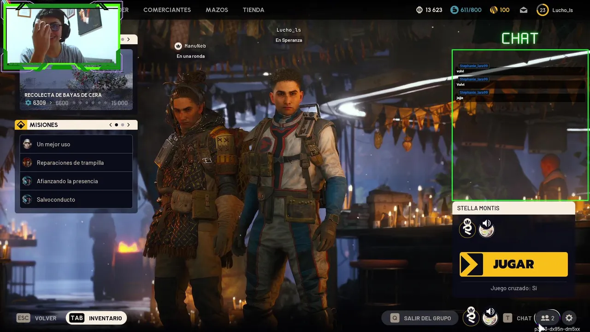Open the mail inbox envelope icon

[x=524, y=10]
